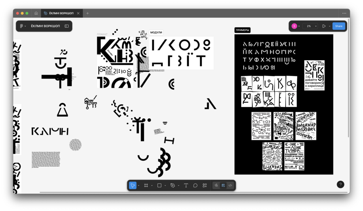Select the Move tool arrow
The height and width of the screenshot is (211, 363).
tap(133, 185)
